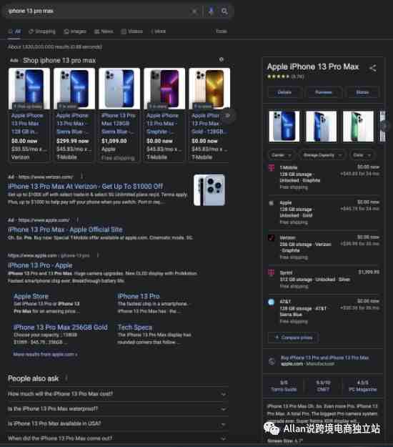Click the magnifier search icon
The height and width of the screenshot is (447, 393).
coord(224,11)
